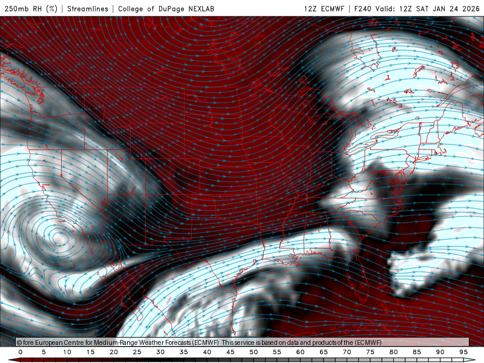Click the "90" value on the RH scale
This screenshot has height=363, width=484.
tap(440, 352)
